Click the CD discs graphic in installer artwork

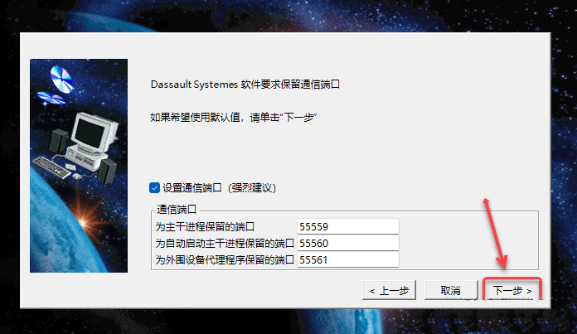57,85
